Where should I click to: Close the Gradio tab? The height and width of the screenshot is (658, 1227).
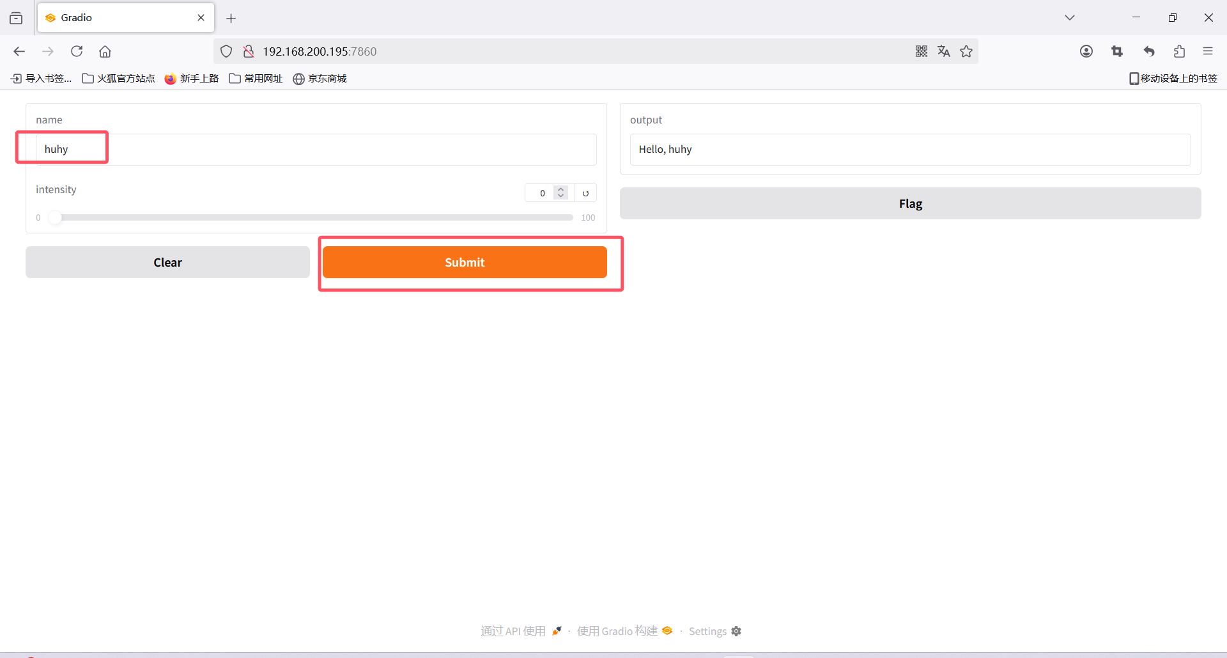tap(201, 17)
